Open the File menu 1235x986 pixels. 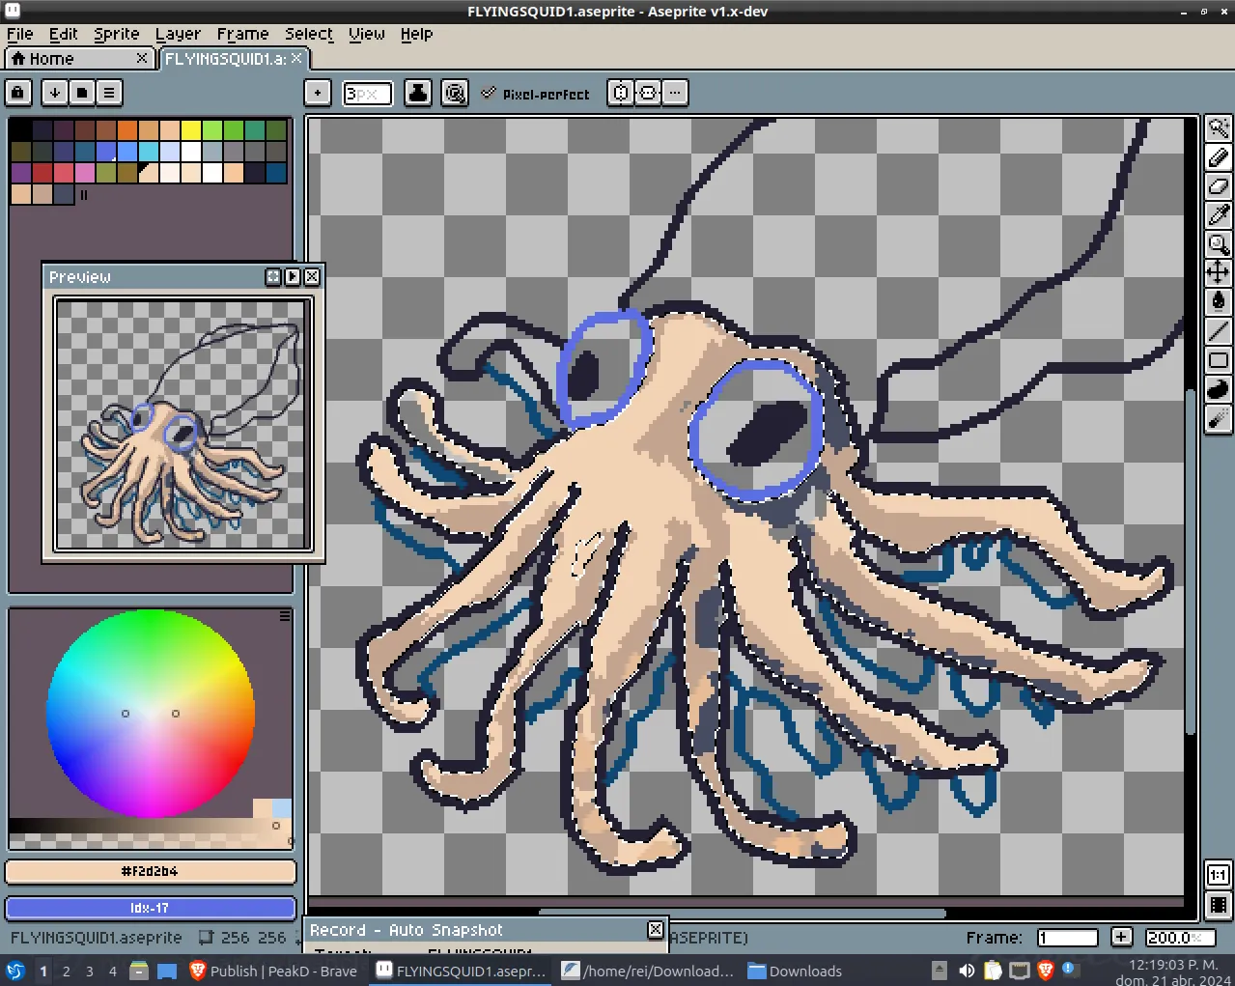(19, 34)
